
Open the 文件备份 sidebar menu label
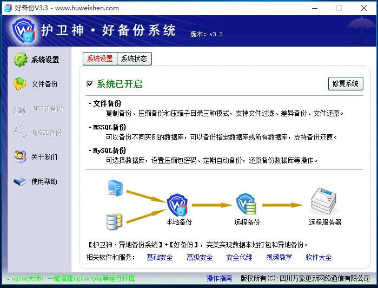(x=44, y=84)
